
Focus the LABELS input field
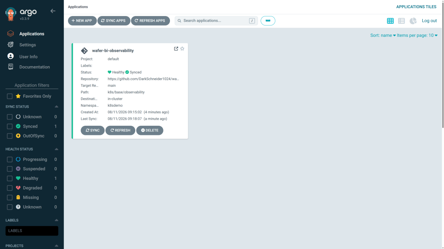32,231
